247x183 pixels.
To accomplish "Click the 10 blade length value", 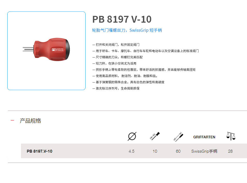I will [x=155, y=151].
